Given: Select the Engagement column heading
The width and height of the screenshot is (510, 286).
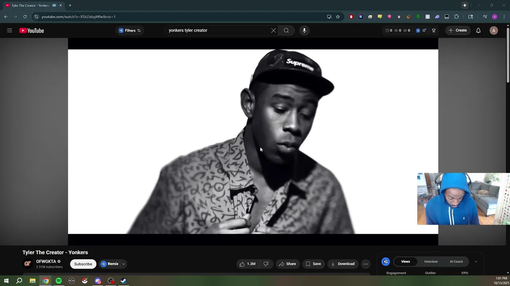Looking at the screenshot, I should pyautogui.click(x=396, y=273).
